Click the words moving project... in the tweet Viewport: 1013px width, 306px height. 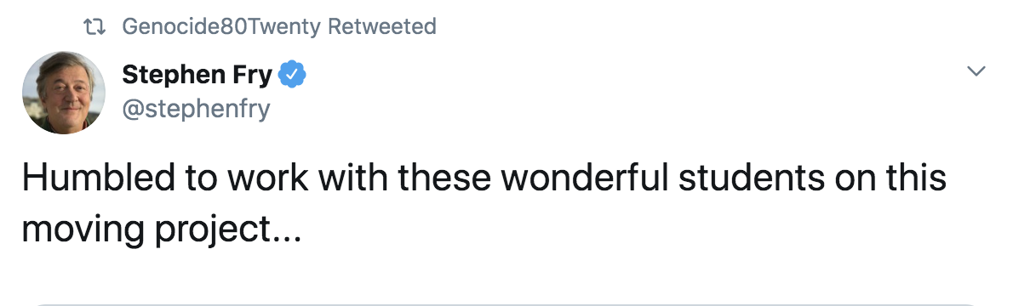162,229
